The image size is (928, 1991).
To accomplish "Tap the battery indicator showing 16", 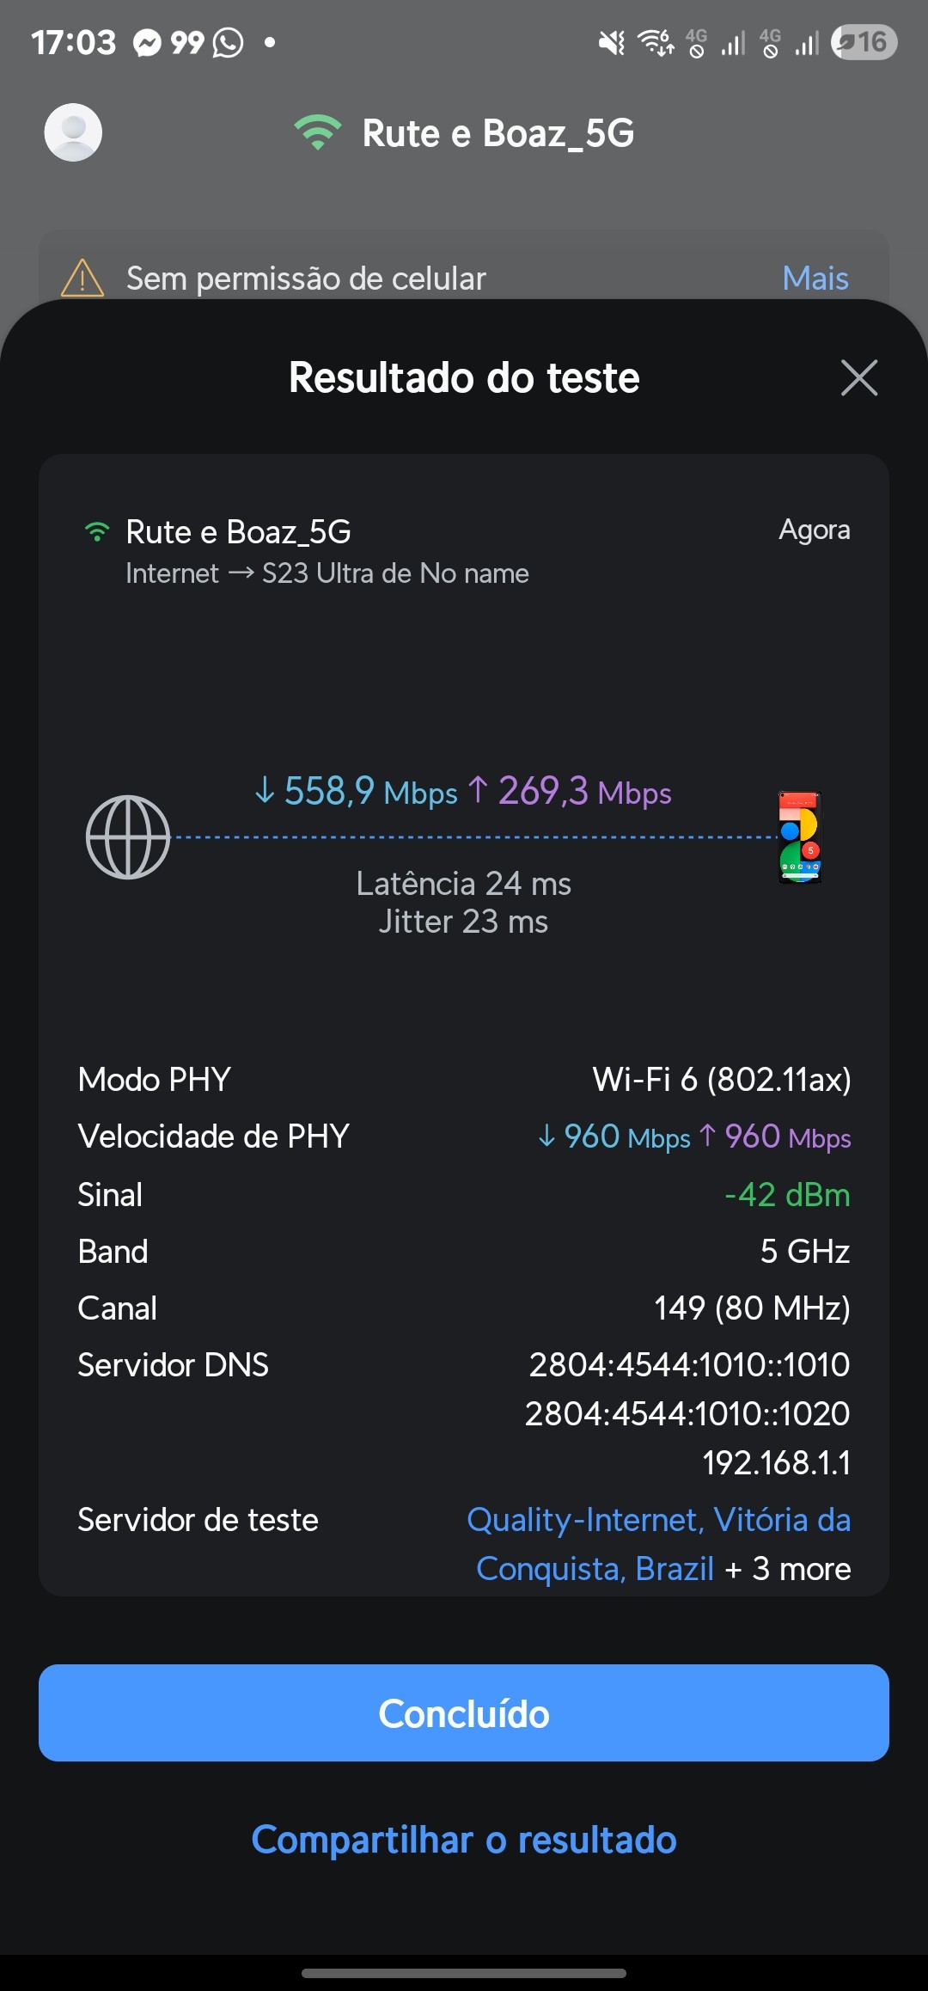I will click(x=864, y=42).
